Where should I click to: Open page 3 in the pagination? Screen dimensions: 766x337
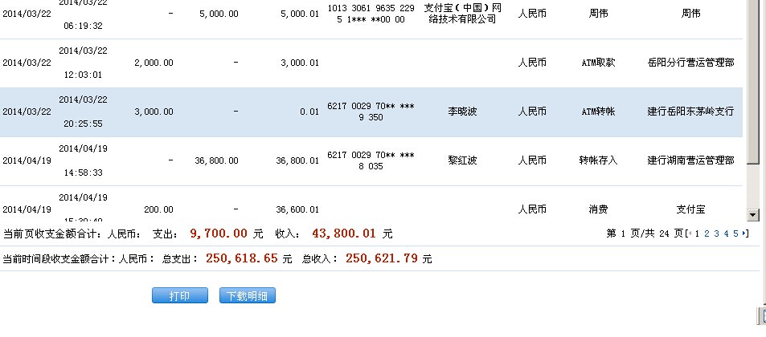pos(715,233)
